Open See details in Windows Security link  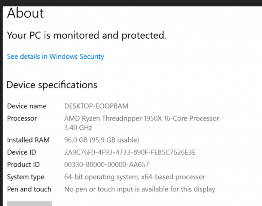tap(55, 56)
